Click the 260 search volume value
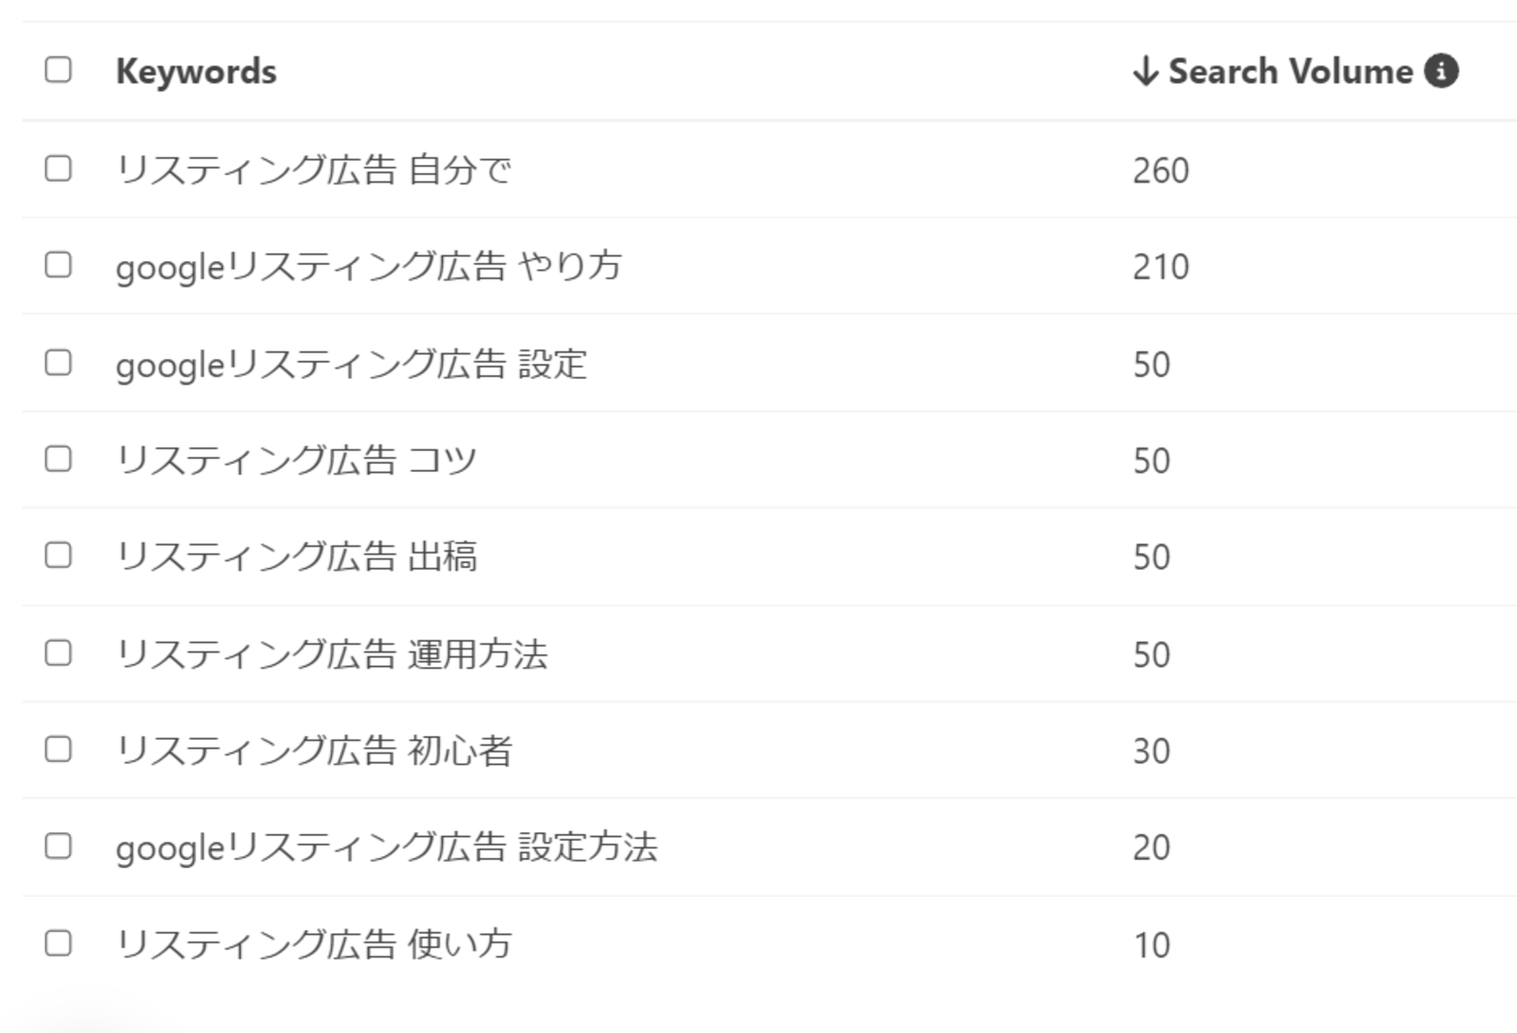Viewport: 1517px width, 1033px height. coord(1161,171)
